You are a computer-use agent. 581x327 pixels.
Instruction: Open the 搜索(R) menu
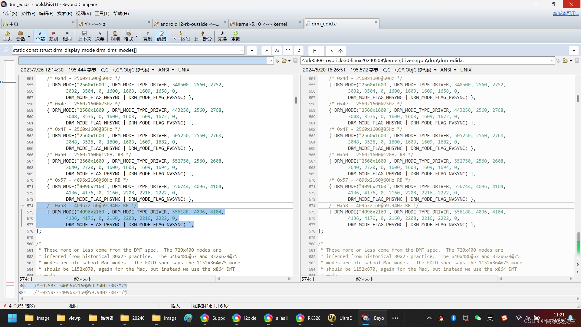point(65,14)
